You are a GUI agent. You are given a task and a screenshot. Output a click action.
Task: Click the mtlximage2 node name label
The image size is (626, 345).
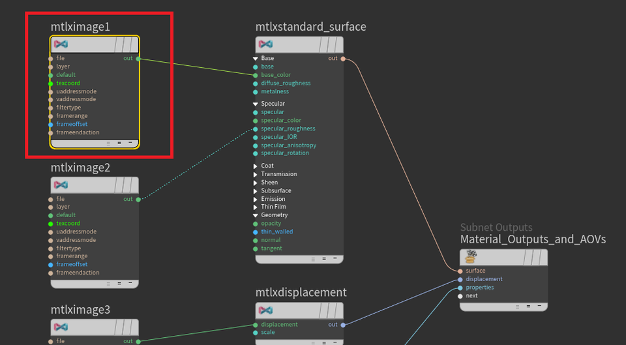point(80,168)
